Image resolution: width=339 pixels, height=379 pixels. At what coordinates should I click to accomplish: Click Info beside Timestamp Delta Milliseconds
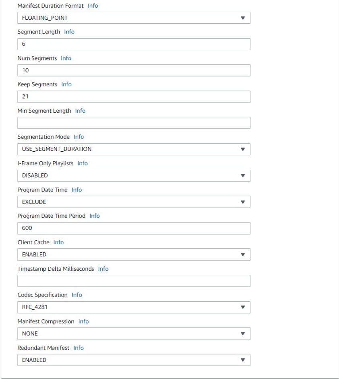[103, 268]
